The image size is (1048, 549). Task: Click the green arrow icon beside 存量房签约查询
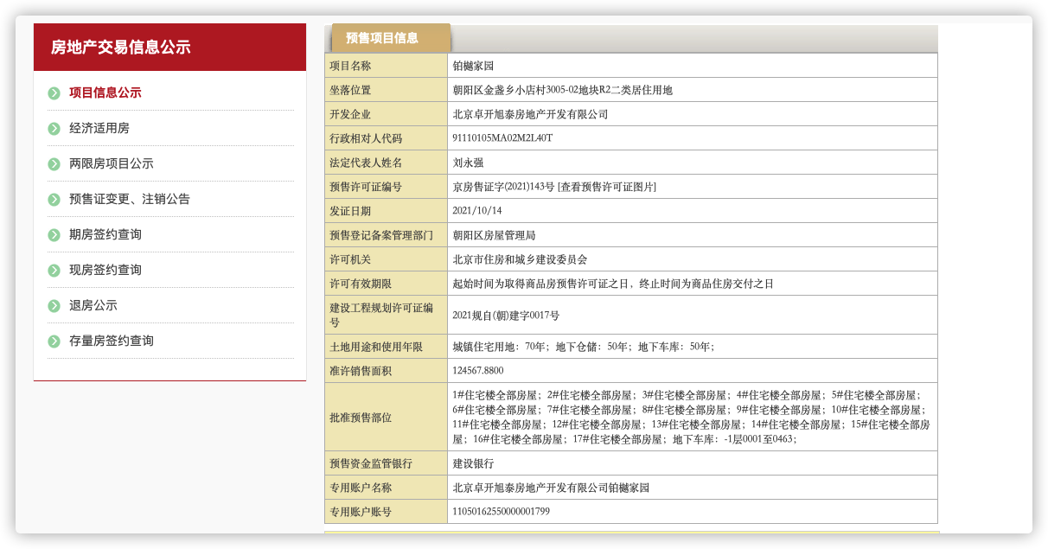tap(54, 342)
